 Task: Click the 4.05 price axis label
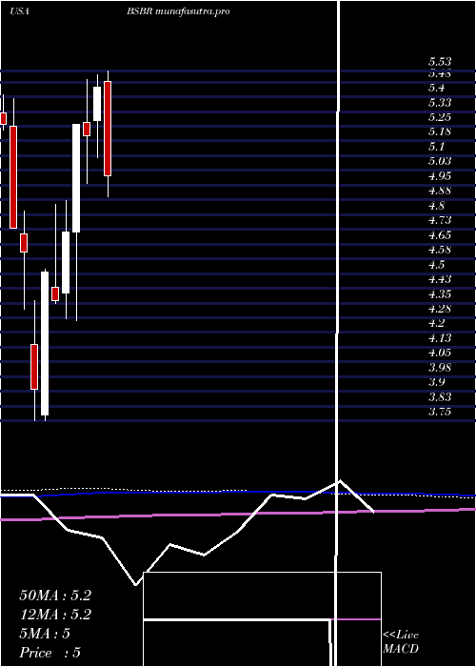pos(440,353)
